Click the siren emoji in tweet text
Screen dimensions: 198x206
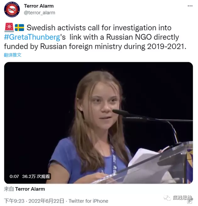9,27
